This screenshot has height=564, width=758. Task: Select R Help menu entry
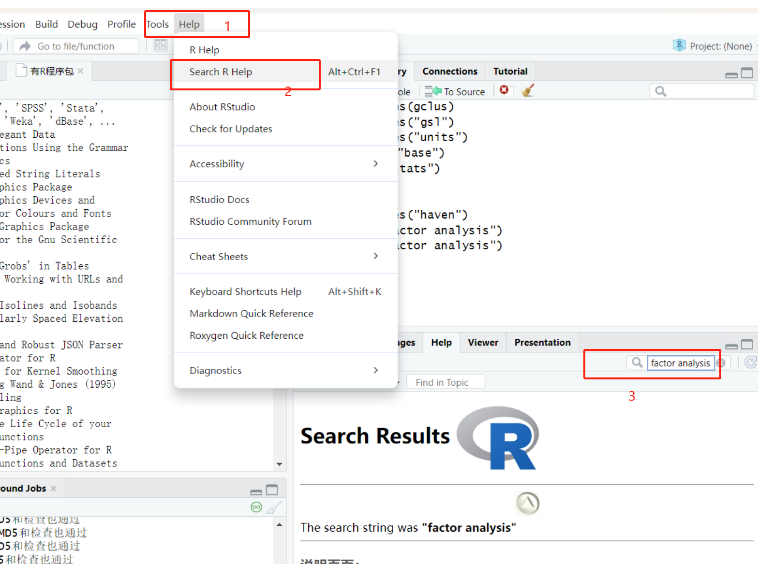coord(285,50)
